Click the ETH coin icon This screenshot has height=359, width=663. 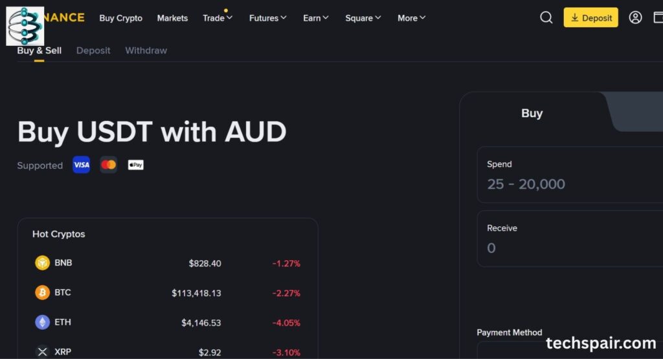pos(42,322)
